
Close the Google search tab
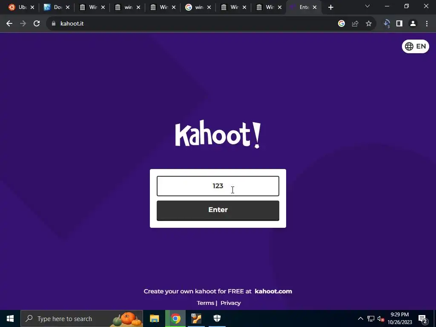coord(209,8)
